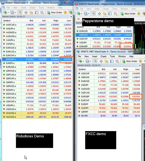Select M1 timeframe button in Pepperstone window
145x161 pixels.
tap(79, 19)
